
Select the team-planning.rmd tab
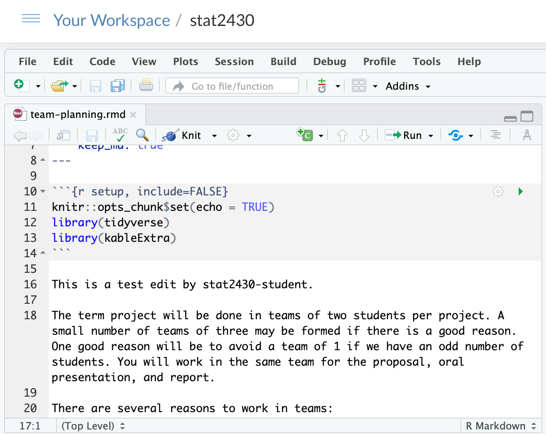pyautogui.click(x=78, y=115)
